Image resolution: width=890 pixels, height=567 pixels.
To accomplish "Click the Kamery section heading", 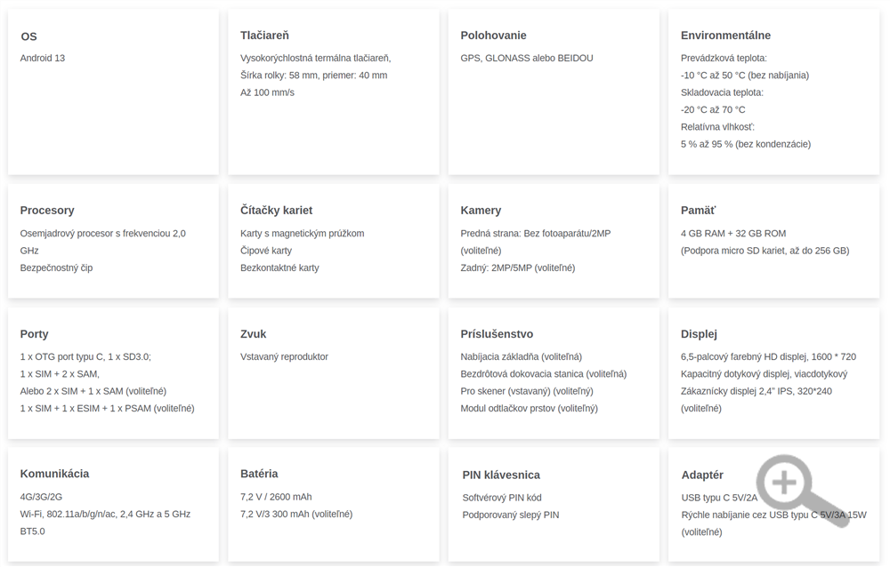I will point(481,211).
